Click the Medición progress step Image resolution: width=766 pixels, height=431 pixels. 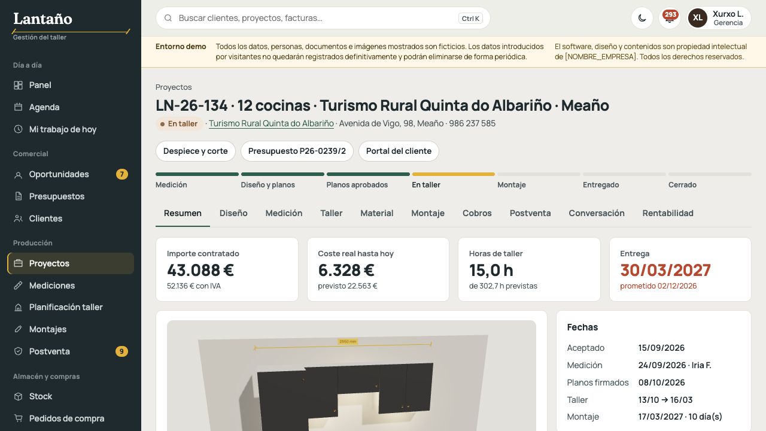pos(197,181)
